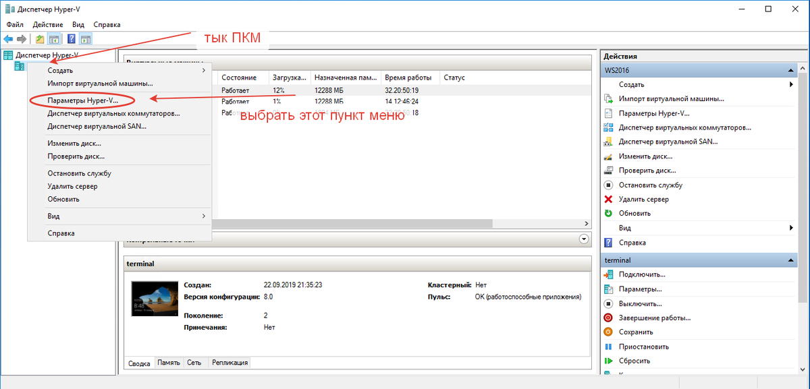
Task: Click the terminal VM screen thumbnail
Action: pyautogui.click(x=154, y=299)
